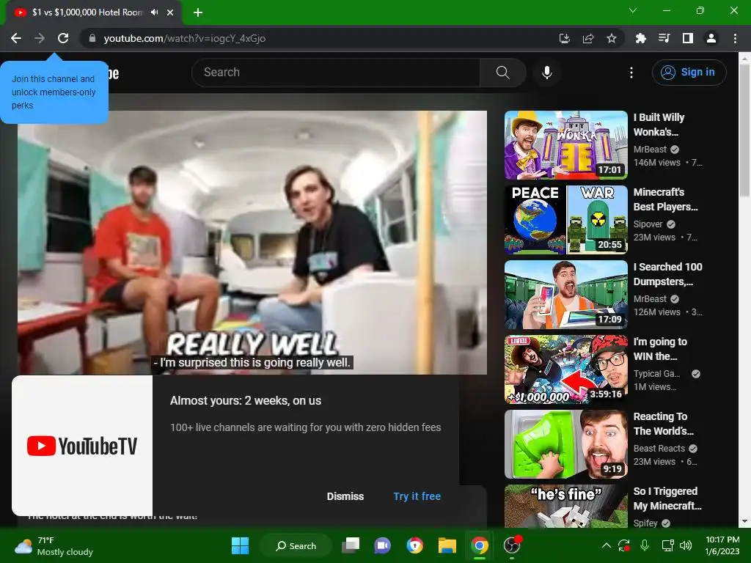Click Reacting To The World's title link
This screenshot has width=751, height=563.
[x=664, y=424]
